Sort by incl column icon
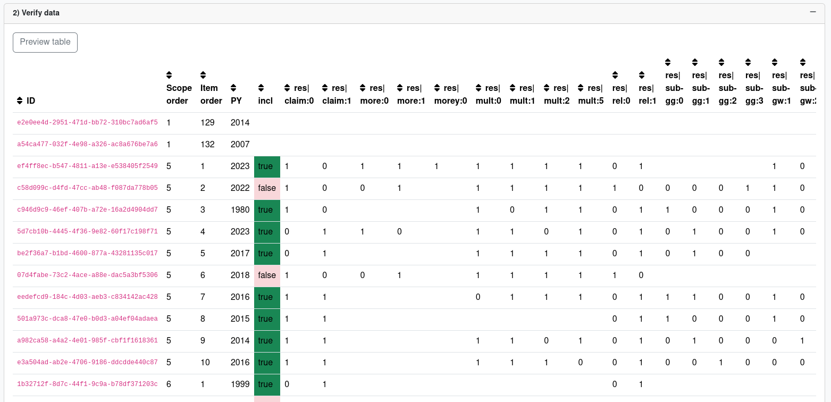The image size is (831, 402). [261, 88]
